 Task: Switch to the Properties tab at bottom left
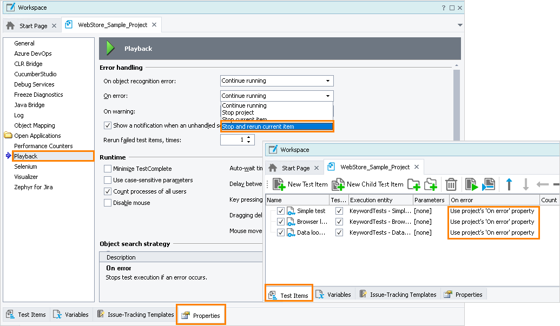tap(201, 315)
